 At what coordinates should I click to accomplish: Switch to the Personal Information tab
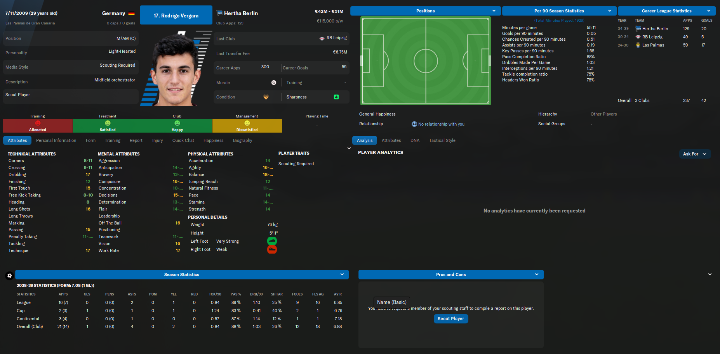pyautogui.click(x=56, y=140)
